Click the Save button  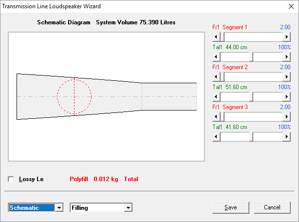tap(230, 207)
